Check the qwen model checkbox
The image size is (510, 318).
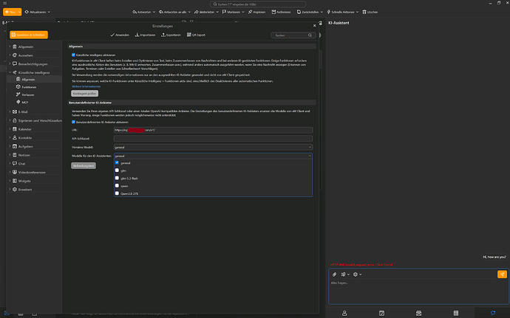117,186
